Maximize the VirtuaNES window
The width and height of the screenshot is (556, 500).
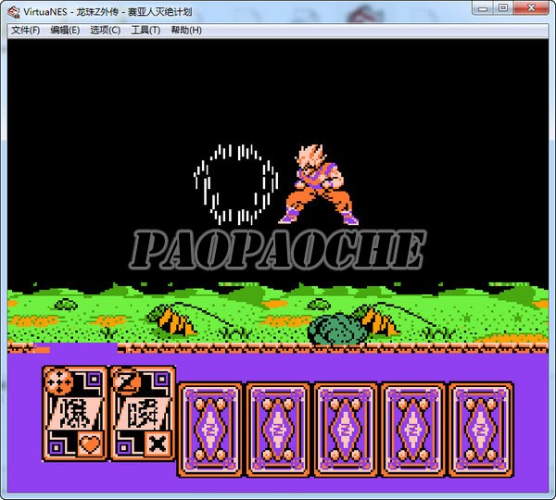click(x=502, y=8)
